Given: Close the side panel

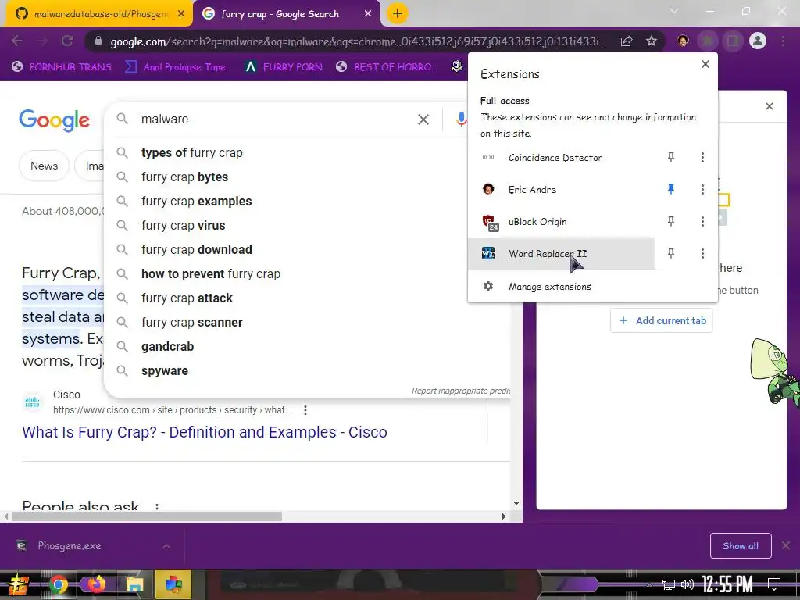Looking at the screenshot, I should click(x=770, y=106).
